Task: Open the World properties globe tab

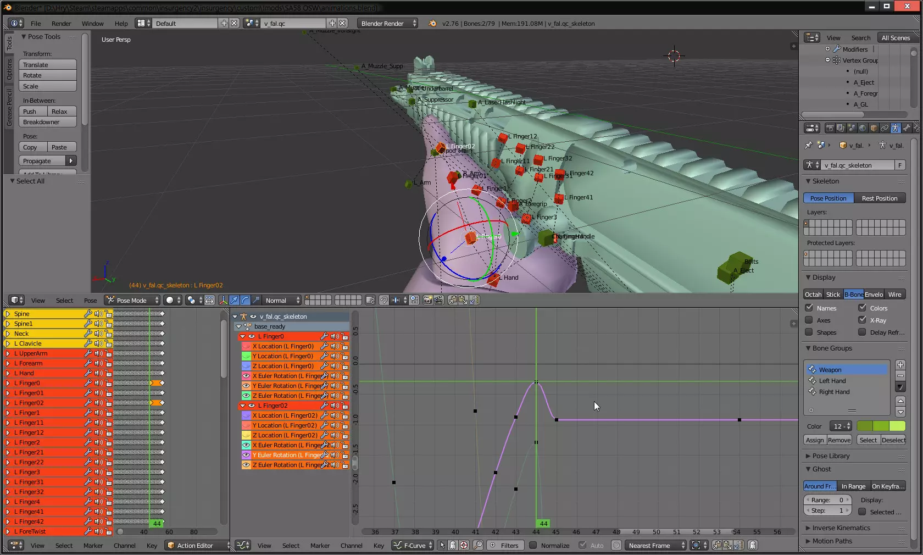Action: click(863, 128)
